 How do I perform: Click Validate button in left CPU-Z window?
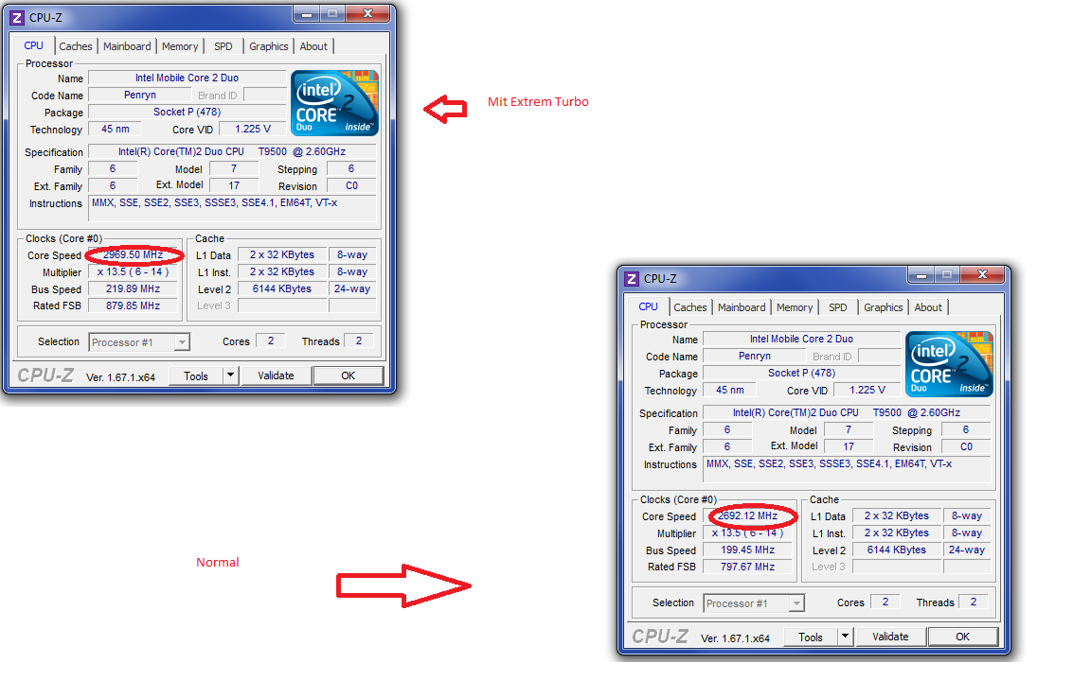tap(276, 375)
